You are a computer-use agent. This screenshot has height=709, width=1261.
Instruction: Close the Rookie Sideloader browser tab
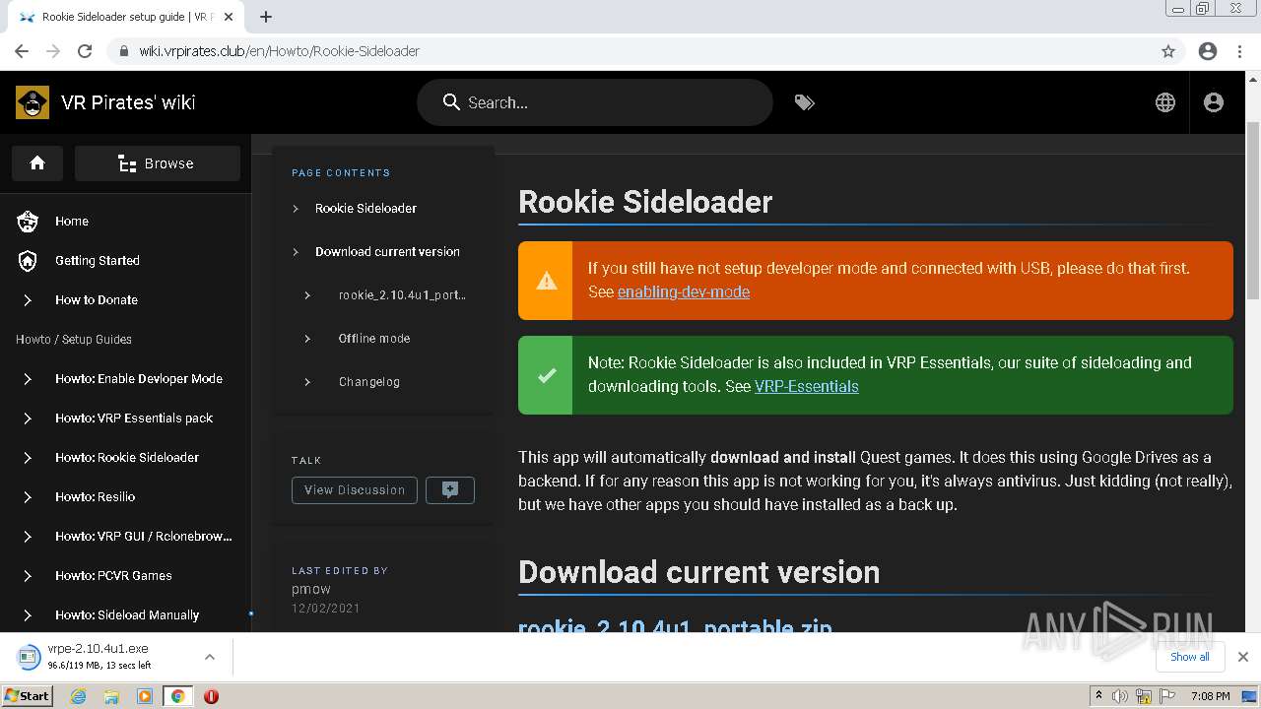[x=229, y=17]
